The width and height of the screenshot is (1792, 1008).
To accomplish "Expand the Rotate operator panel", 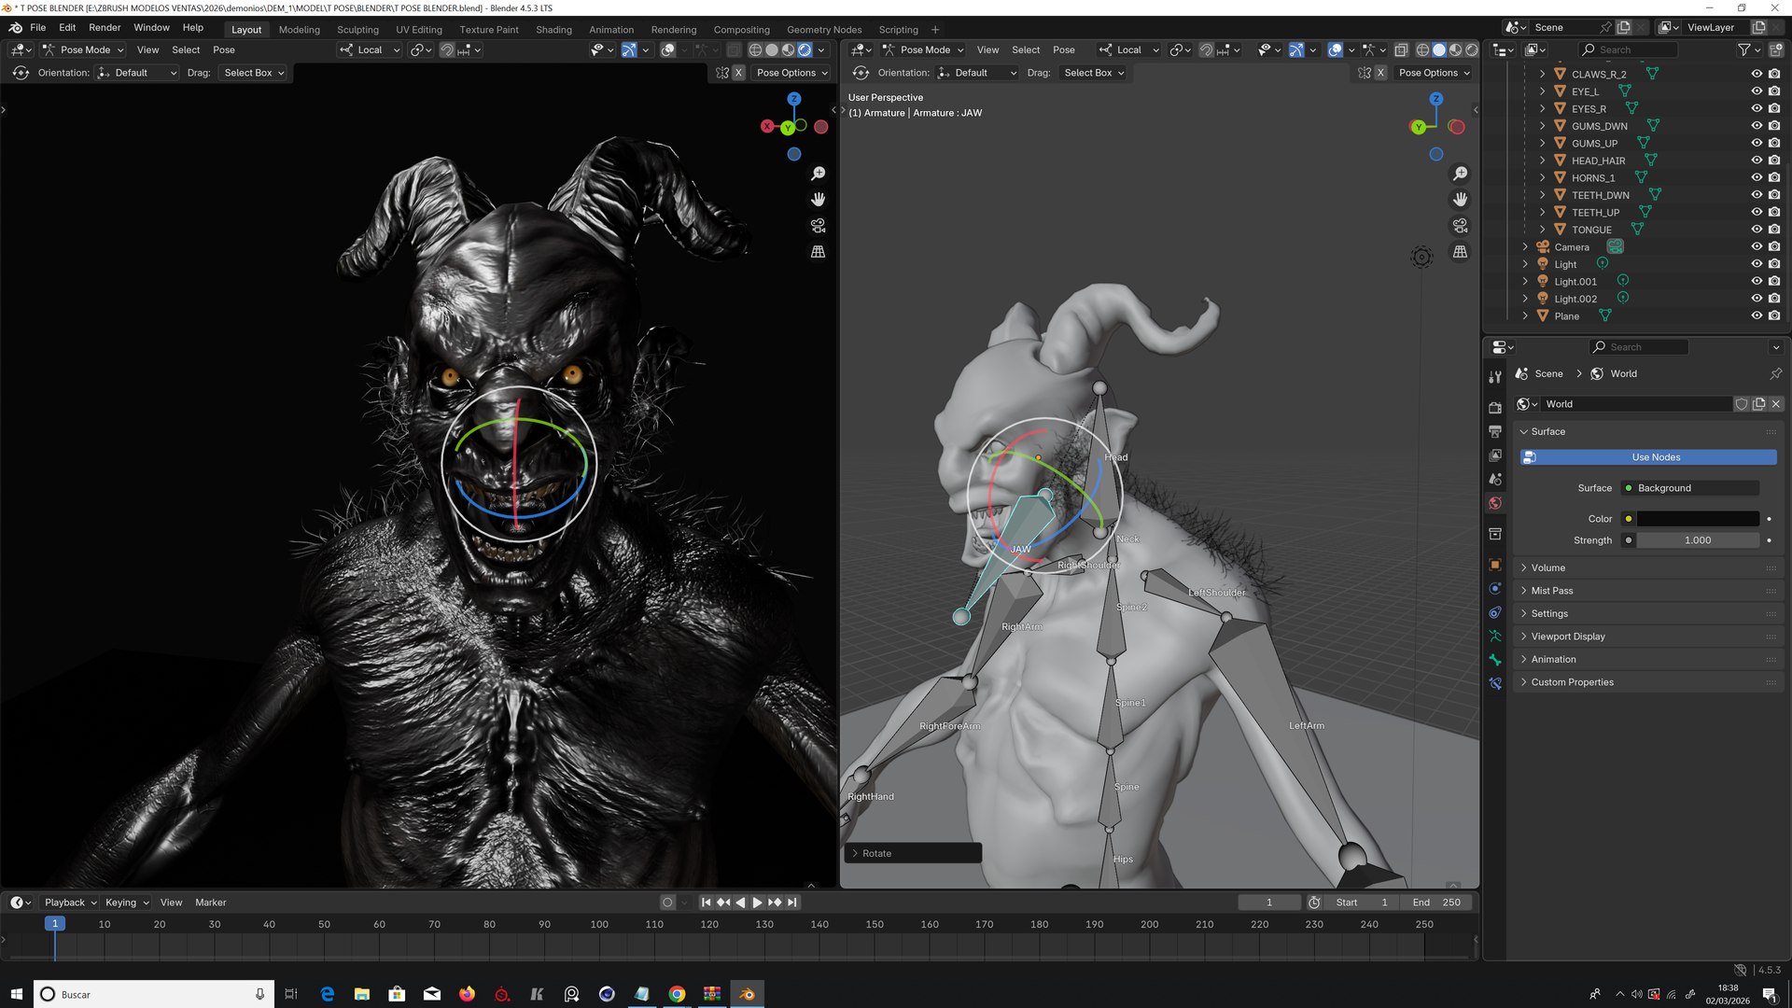I will click(x=912, y=853).
